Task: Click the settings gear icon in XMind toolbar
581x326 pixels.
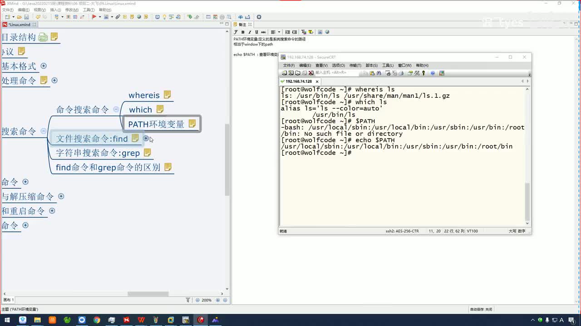Action: click(x=259, y=17)
